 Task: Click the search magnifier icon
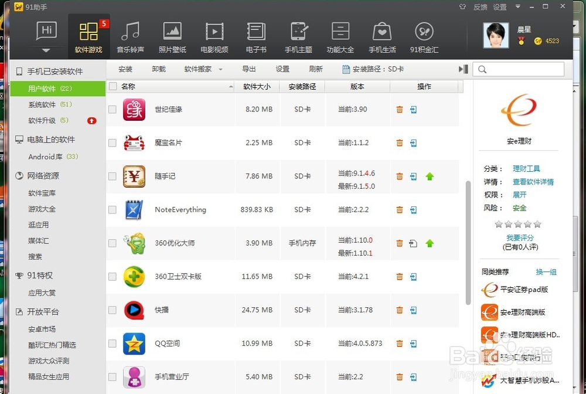(x=482, y=69)
